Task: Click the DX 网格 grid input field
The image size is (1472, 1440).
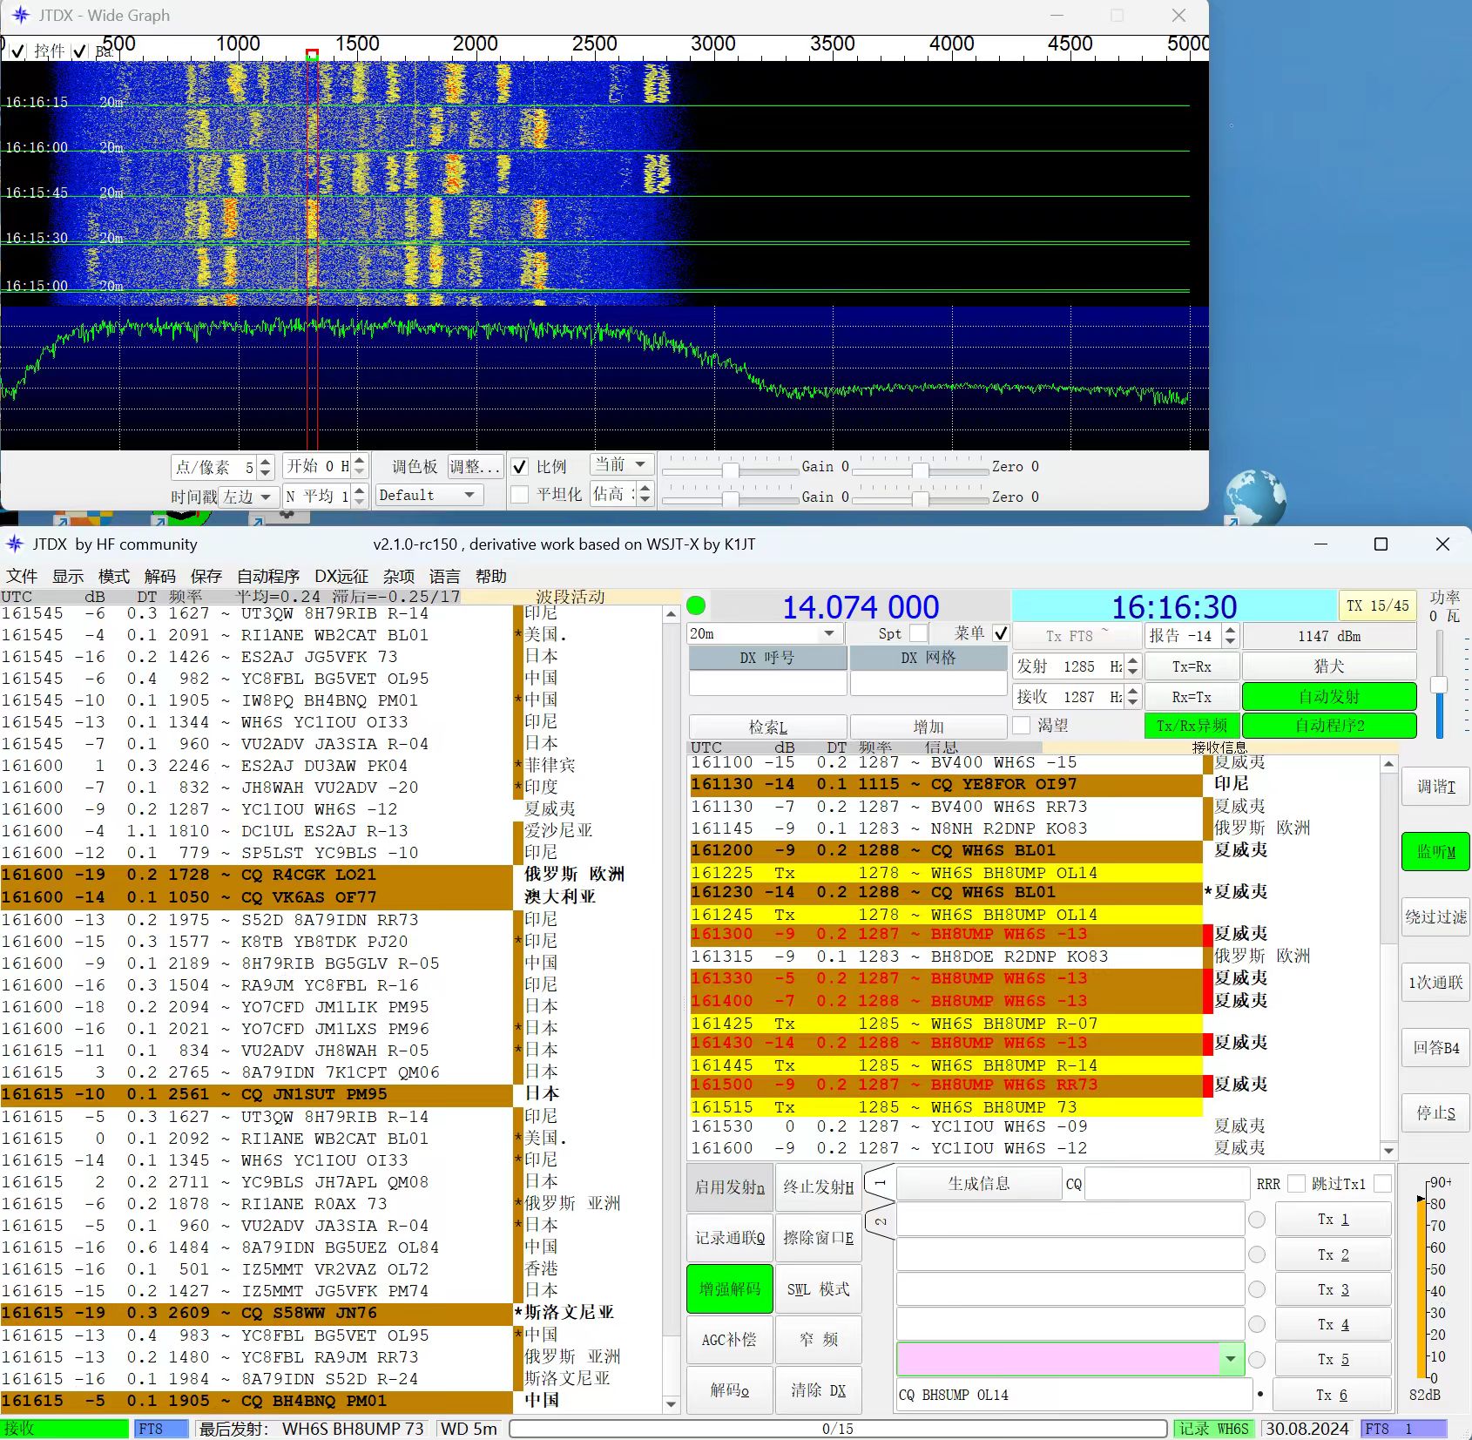Action: (x=928, y=684)
